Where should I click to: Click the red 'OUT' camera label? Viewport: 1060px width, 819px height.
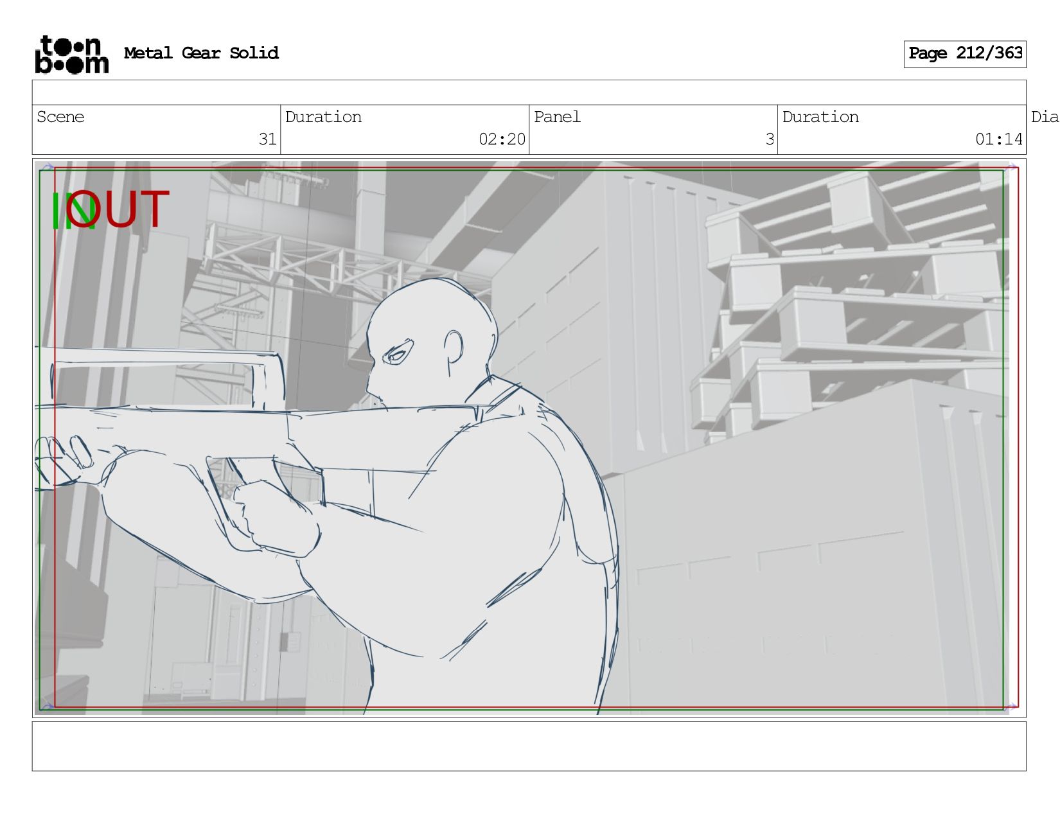119,209
